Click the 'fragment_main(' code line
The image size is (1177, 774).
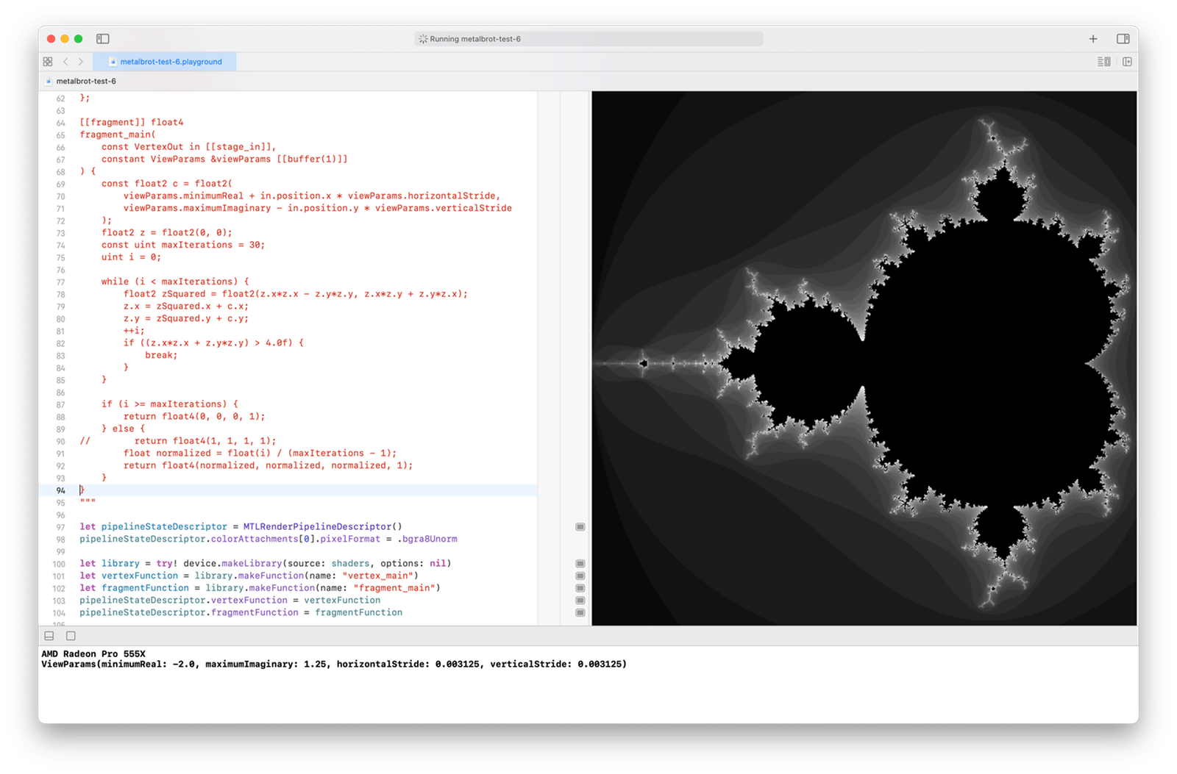(118, 135)
